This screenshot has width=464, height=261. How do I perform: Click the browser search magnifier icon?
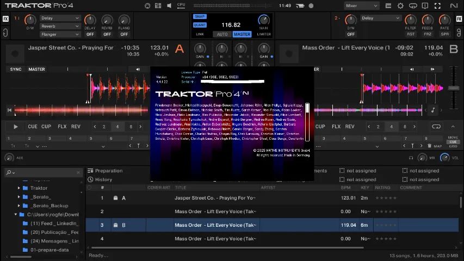pos(9,172)
